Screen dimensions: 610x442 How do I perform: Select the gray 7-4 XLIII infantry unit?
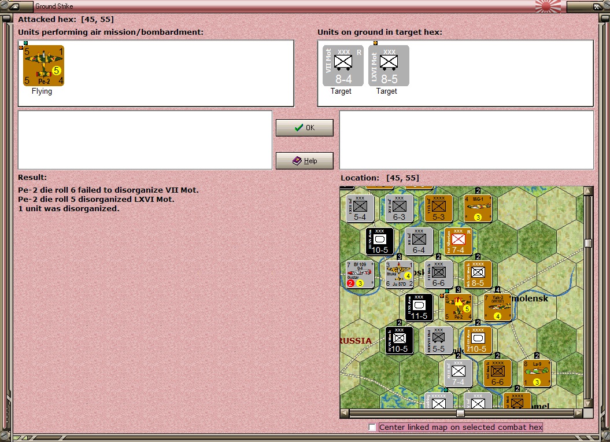[459, 374]
